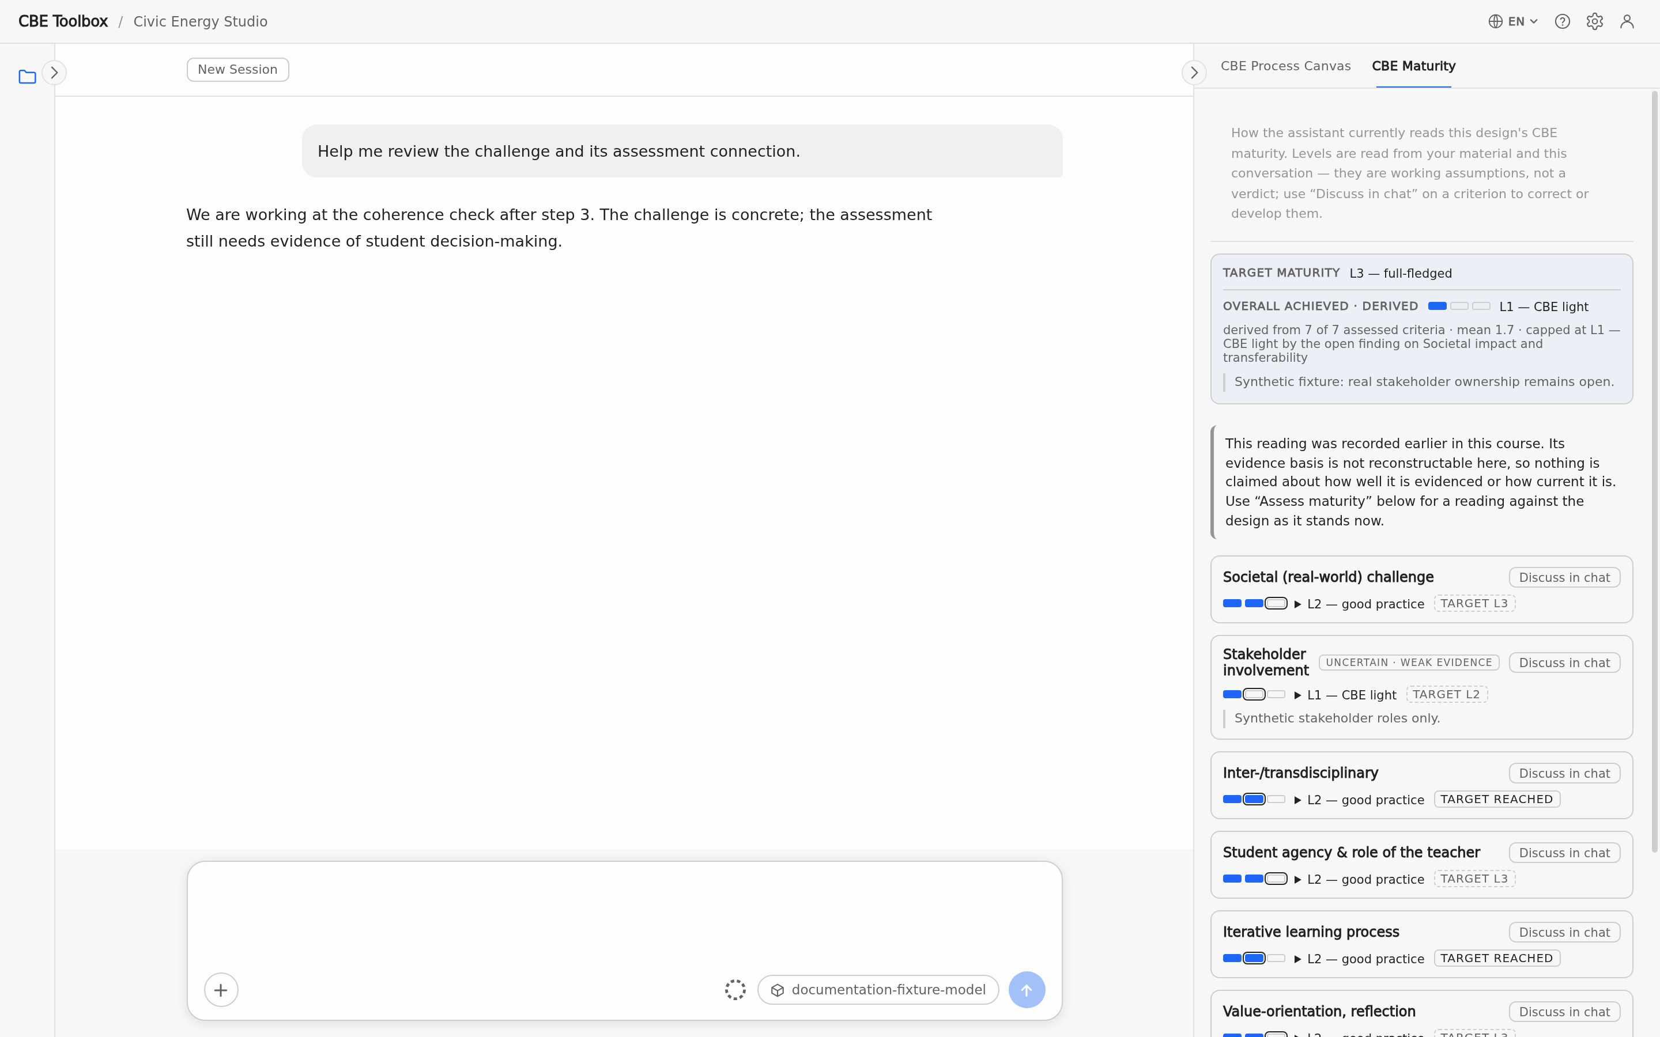Open the help question-mark icon

point(1563,21)
